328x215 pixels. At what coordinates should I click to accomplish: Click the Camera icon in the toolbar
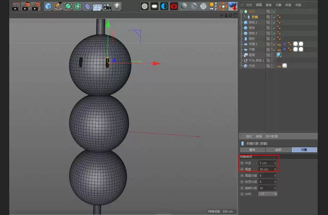tap(107, 6)
